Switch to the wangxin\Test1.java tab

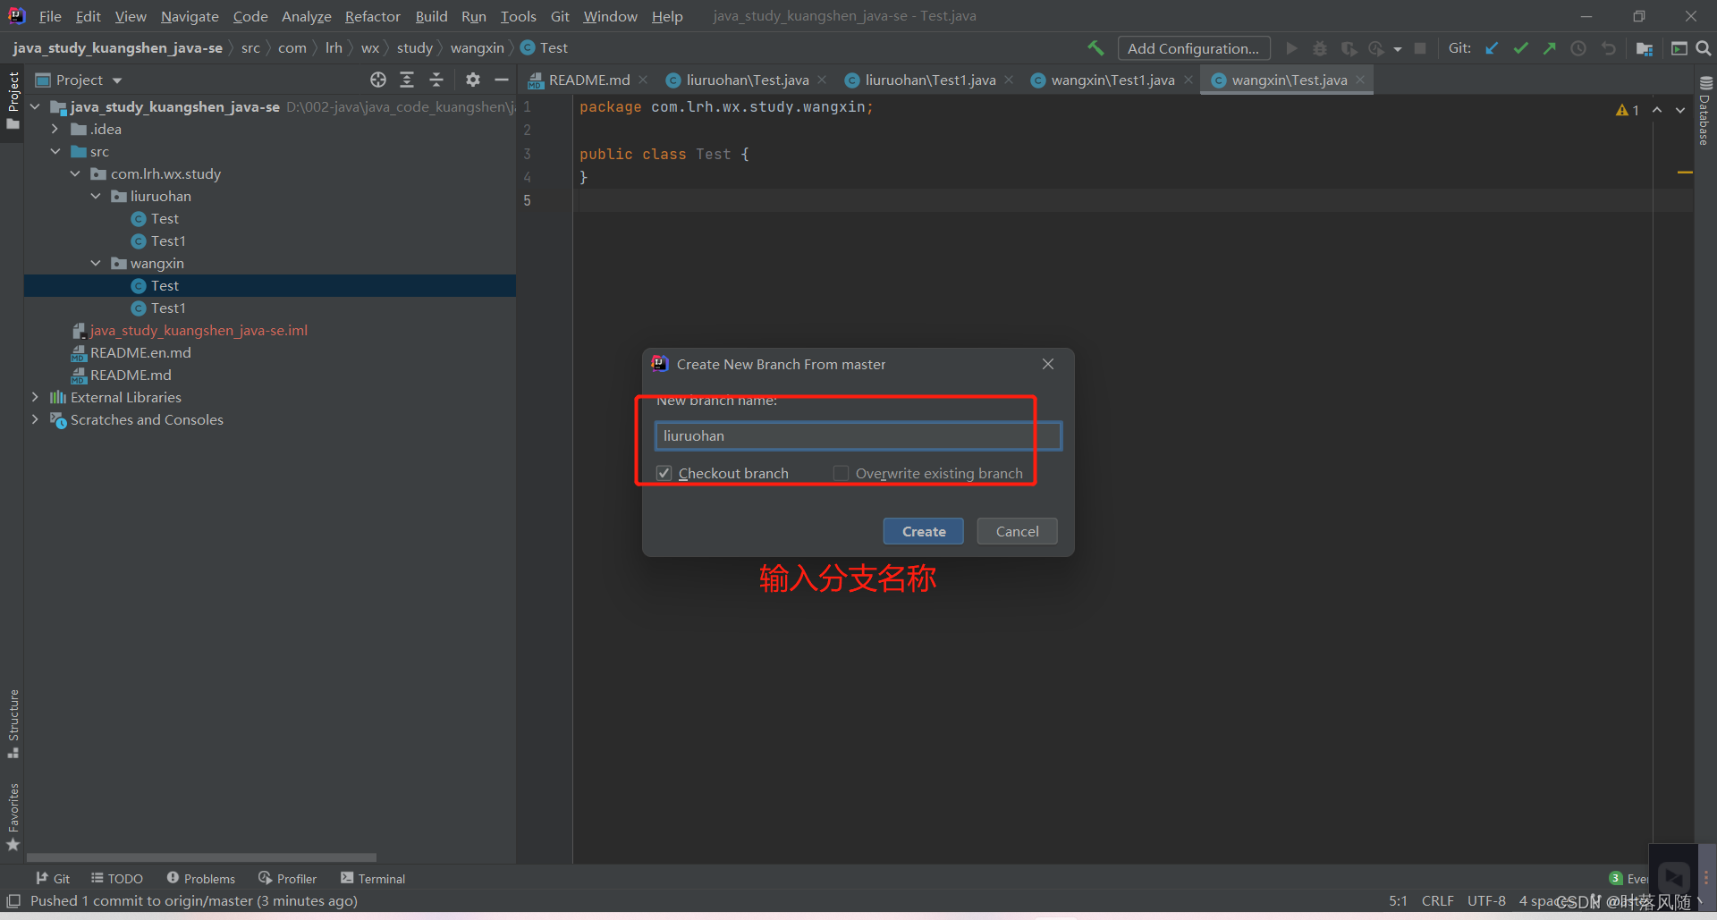coord(1112,80)
